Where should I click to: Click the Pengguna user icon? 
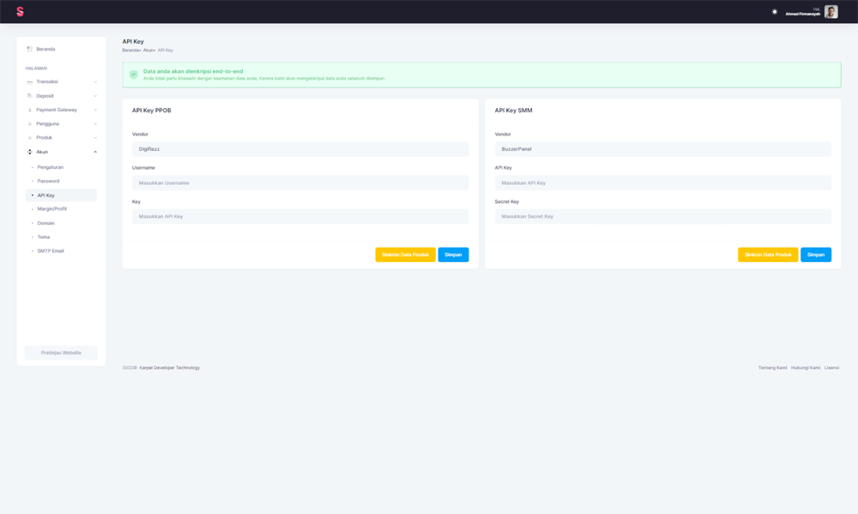pos(29,124)
